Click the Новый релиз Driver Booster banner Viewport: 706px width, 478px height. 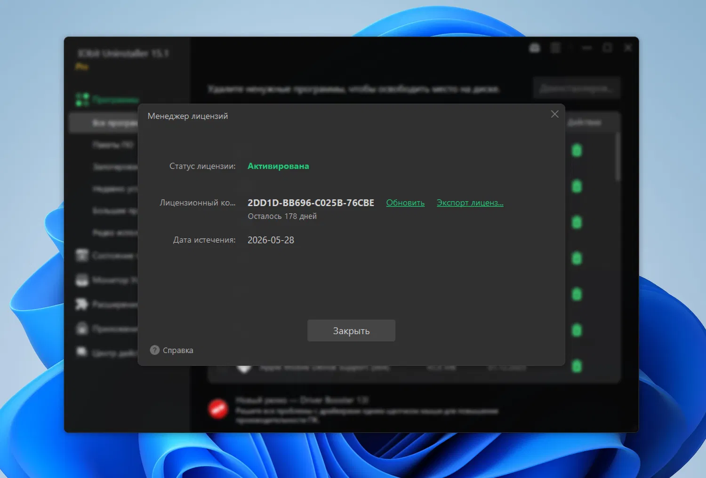(367, 409)
